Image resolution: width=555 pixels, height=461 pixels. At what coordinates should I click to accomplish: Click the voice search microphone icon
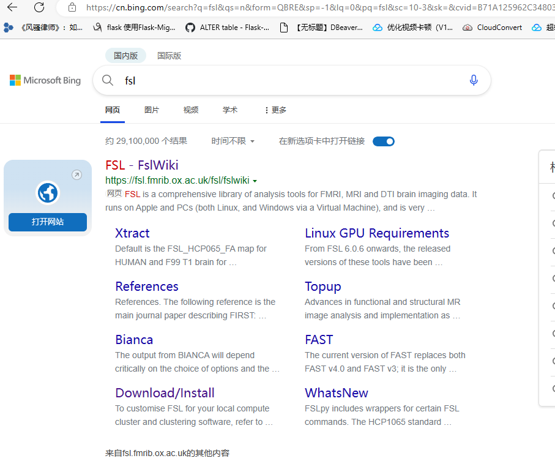point(474,80)
